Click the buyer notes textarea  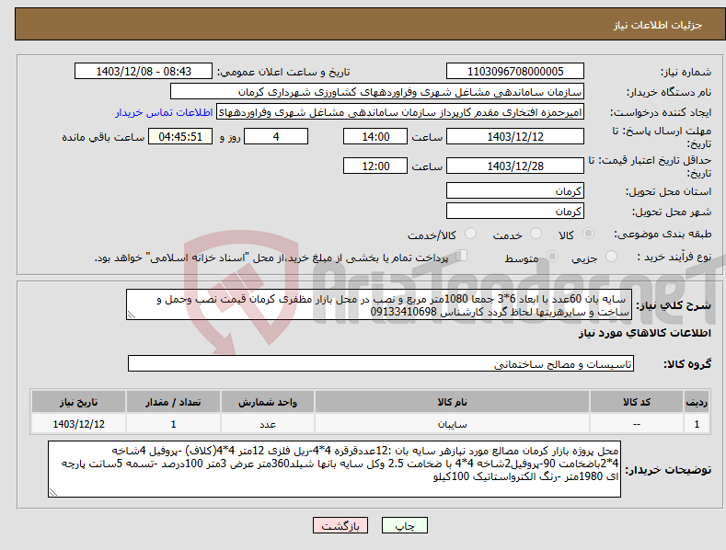click(334, 469)
